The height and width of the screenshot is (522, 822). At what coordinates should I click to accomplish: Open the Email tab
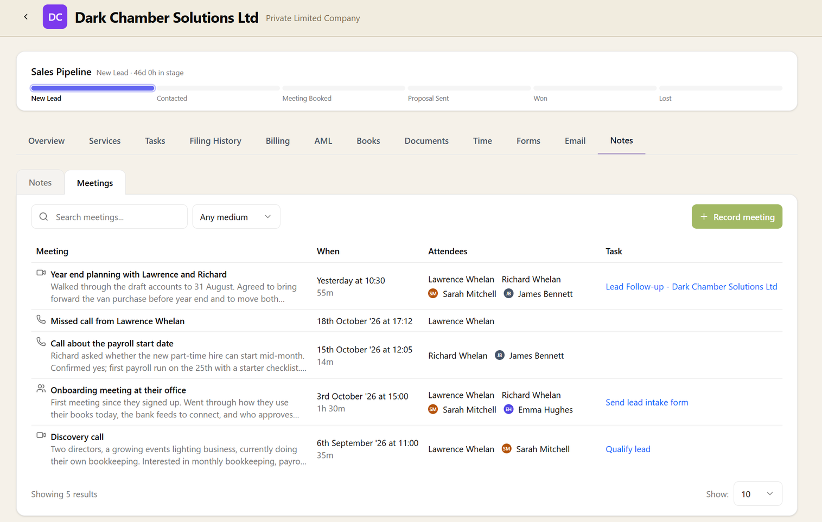[575, 140]
